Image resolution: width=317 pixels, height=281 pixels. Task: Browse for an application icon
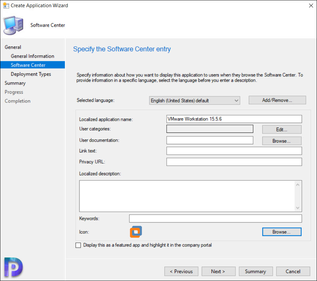(x=282, y=232)
